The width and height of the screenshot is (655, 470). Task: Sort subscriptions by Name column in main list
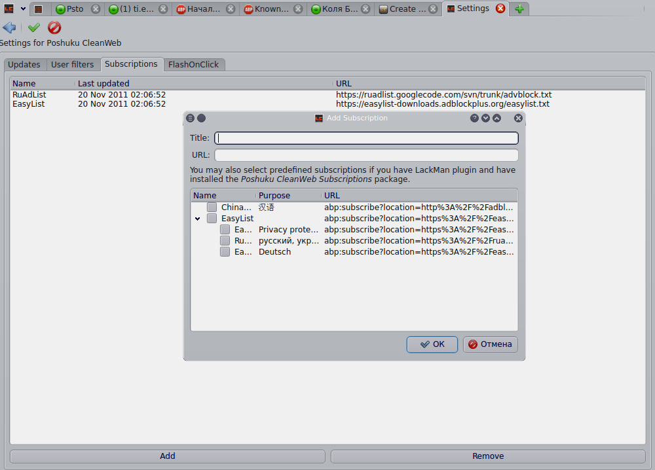tap(43, 84)
